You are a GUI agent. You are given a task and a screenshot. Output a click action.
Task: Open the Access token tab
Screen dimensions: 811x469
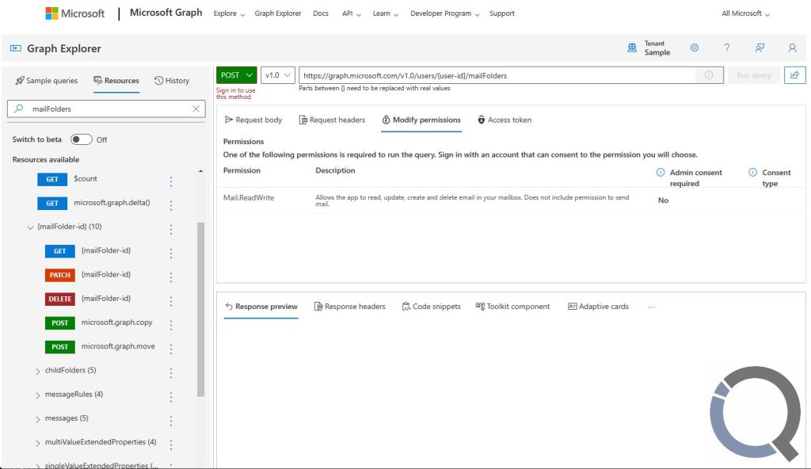point(504,120)
